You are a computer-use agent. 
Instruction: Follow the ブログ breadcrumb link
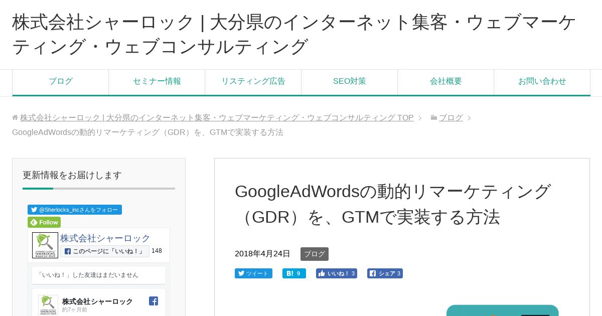[451, 118]
